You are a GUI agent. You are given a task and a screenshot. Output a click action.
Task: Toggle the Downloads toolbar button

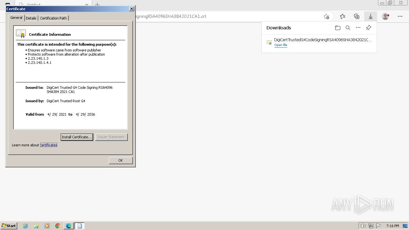[x=371, y=16]
